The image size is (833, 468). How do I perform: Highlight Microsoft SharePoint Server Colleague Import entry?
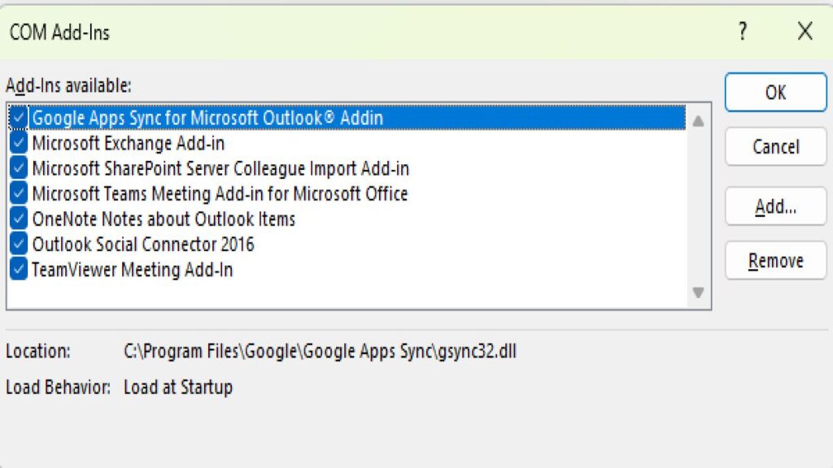pos(220,169)
